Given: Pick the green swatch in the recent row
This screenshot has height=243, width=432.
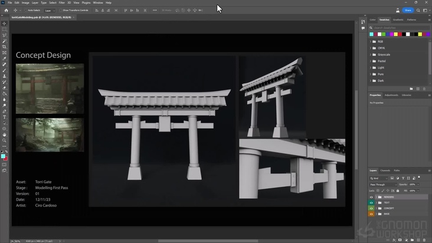Looking at the screenshot, I should [x=384, y=34].
